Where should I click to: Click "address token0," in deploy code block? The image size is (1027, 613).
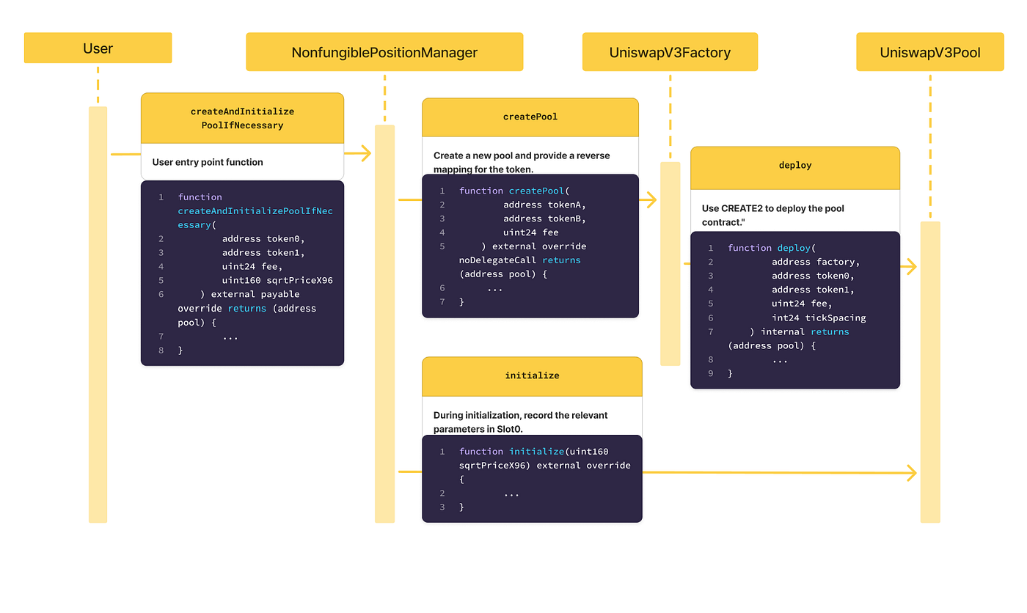coord(813,276)
